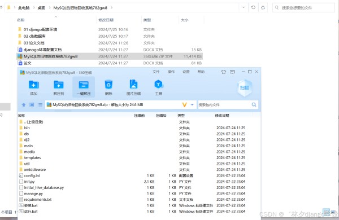Viewport: 339px width, 220px height.
Task: Refresh the Explorer folder view
Action: click(253, 7)
